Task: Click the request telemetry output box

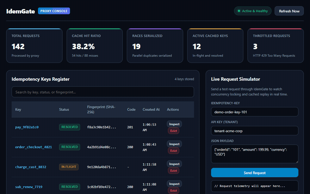Action: (255, 186)
